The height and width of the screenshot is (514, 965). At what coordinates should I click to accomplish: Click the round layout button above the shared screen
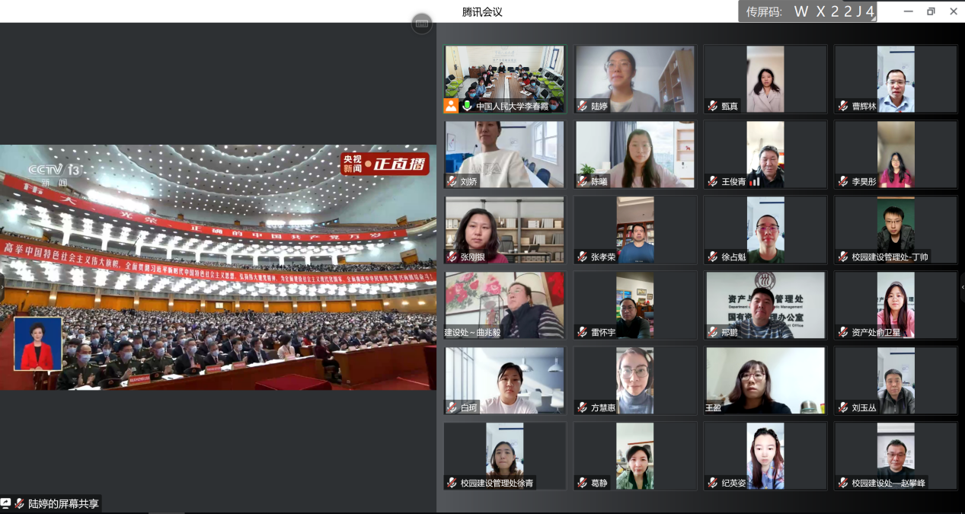coord(422,24)
